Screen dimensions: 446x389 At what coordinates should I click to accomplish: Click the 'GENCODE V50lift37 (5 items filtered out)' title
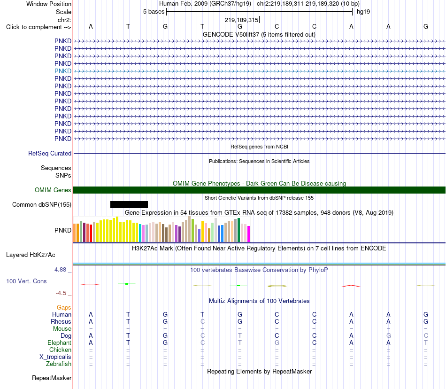tap(259, 34)
